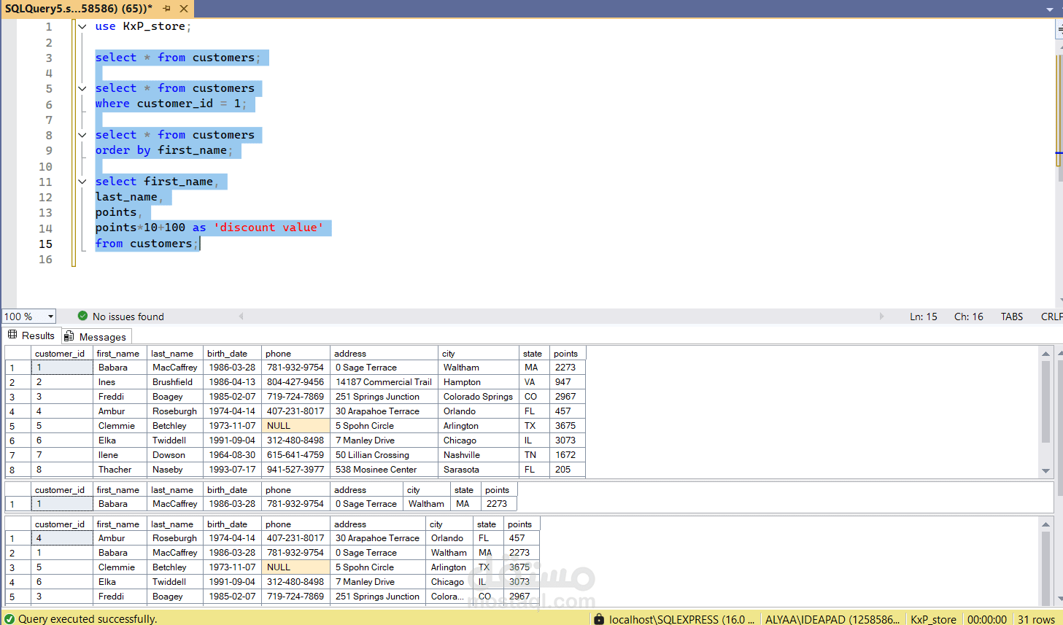Select the 'Colorado Springs' city cell
The height and width of the screenshot is (625, 1063).
coord(478,397)
